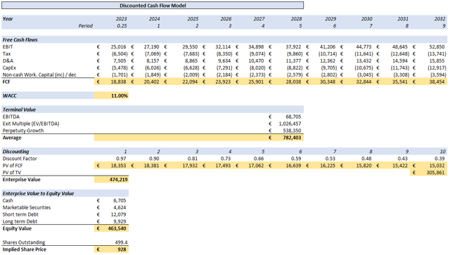Click the 2032 EBIT value 52,850
This screenshot has height=255, width=450.
437,47
